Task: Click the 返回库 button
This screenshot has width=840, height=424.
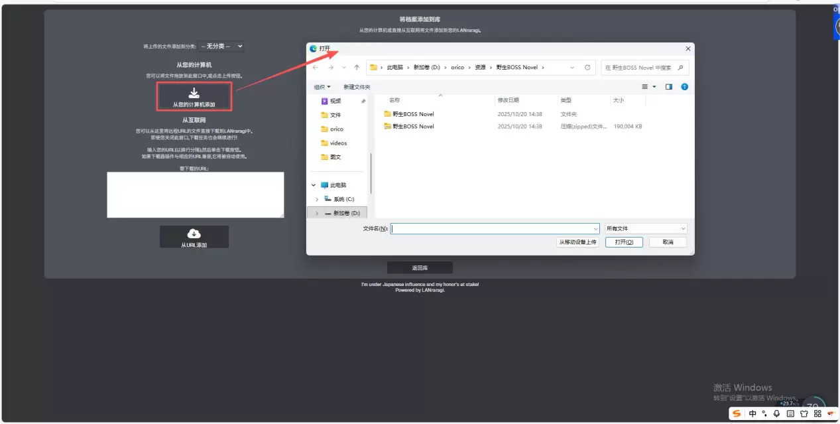Action: pyautogui.click(x=420, y=268)
